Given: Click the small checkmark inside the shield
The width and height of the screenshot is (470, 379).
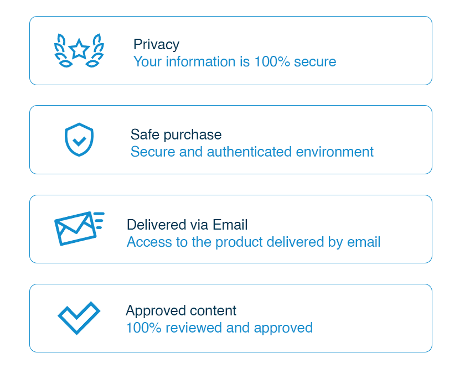Looking at the screenshot, I should 79,141.
